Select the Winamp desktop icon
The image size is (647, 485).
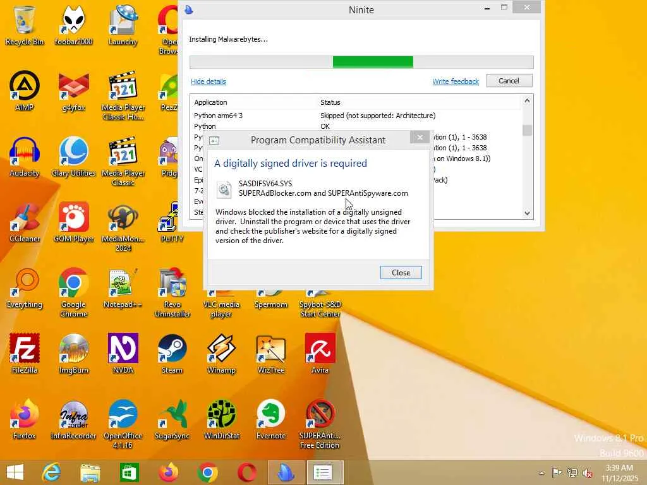point(221,353)
